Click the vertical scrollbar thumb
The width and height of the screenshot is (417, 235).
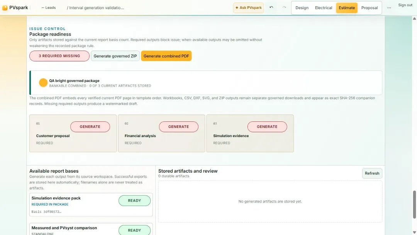click(x=414, y=204)
